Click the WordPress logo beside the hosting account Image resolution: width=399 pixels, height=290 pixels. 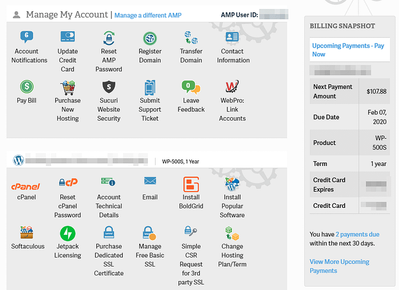(18, 160)
